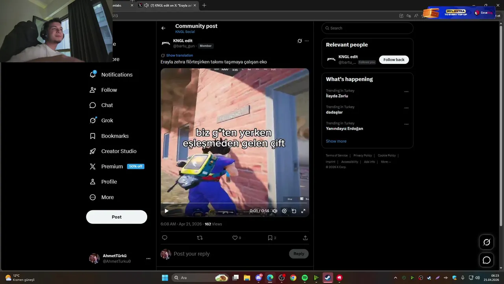
Task: Click the repost icon under the post
Action: coord(200,238)
